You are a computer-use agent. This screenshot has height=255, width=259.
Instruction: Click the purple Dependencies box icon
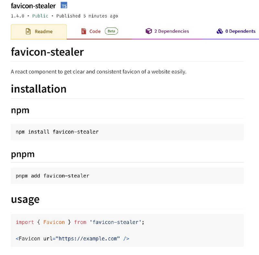click(149, 31)
